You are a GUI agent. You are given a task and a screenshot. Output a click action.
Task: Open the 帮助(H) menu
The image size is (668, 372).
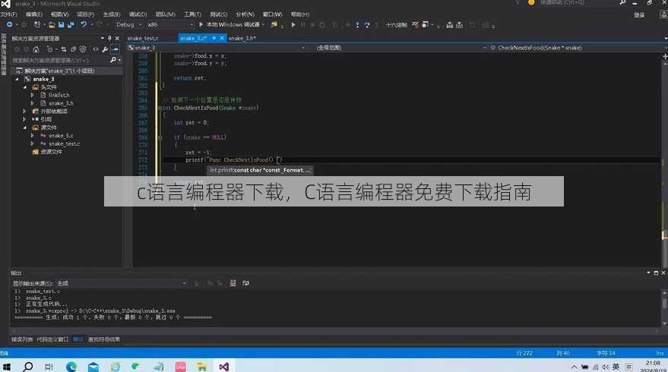[300, 14]
